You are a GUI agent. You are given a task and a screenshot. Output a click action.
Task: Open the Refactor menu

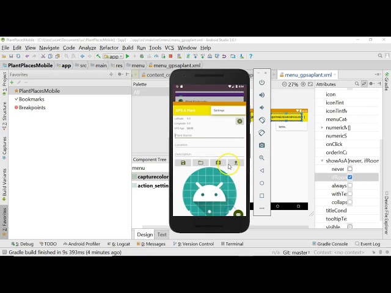[109, 48]
